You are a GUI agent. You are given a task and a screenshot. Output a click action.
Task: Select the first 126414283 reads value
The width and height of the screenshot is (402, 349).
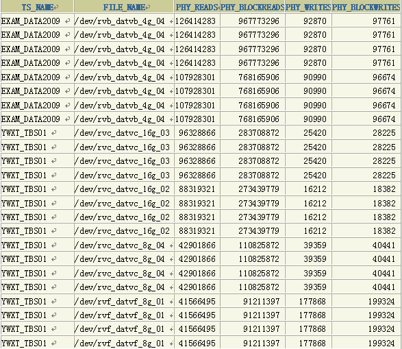197,21
